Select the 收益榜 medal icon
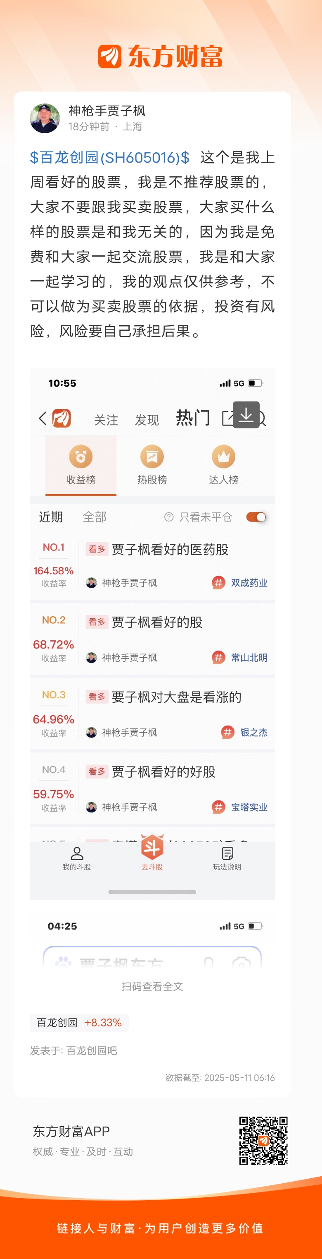Screen dimensions: 322x1259 (x=81, y=457)
